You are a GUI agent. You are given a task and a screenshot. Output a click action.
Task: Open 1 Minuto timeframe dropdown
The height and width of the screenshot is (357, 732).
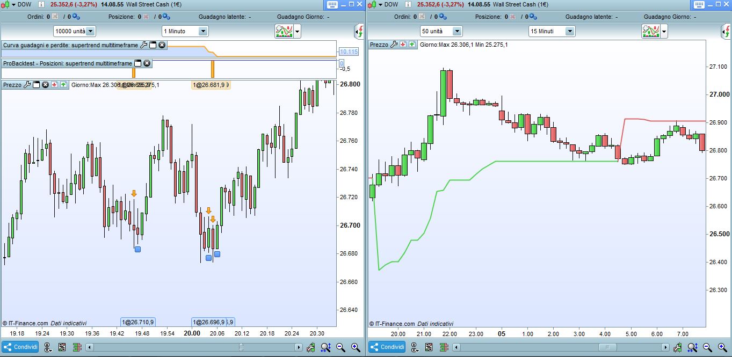click(x=185, y=31)
